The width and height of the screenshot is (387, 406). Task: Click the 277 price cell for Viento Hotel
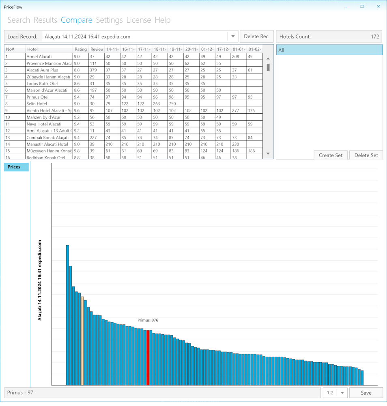click(239, 110)
